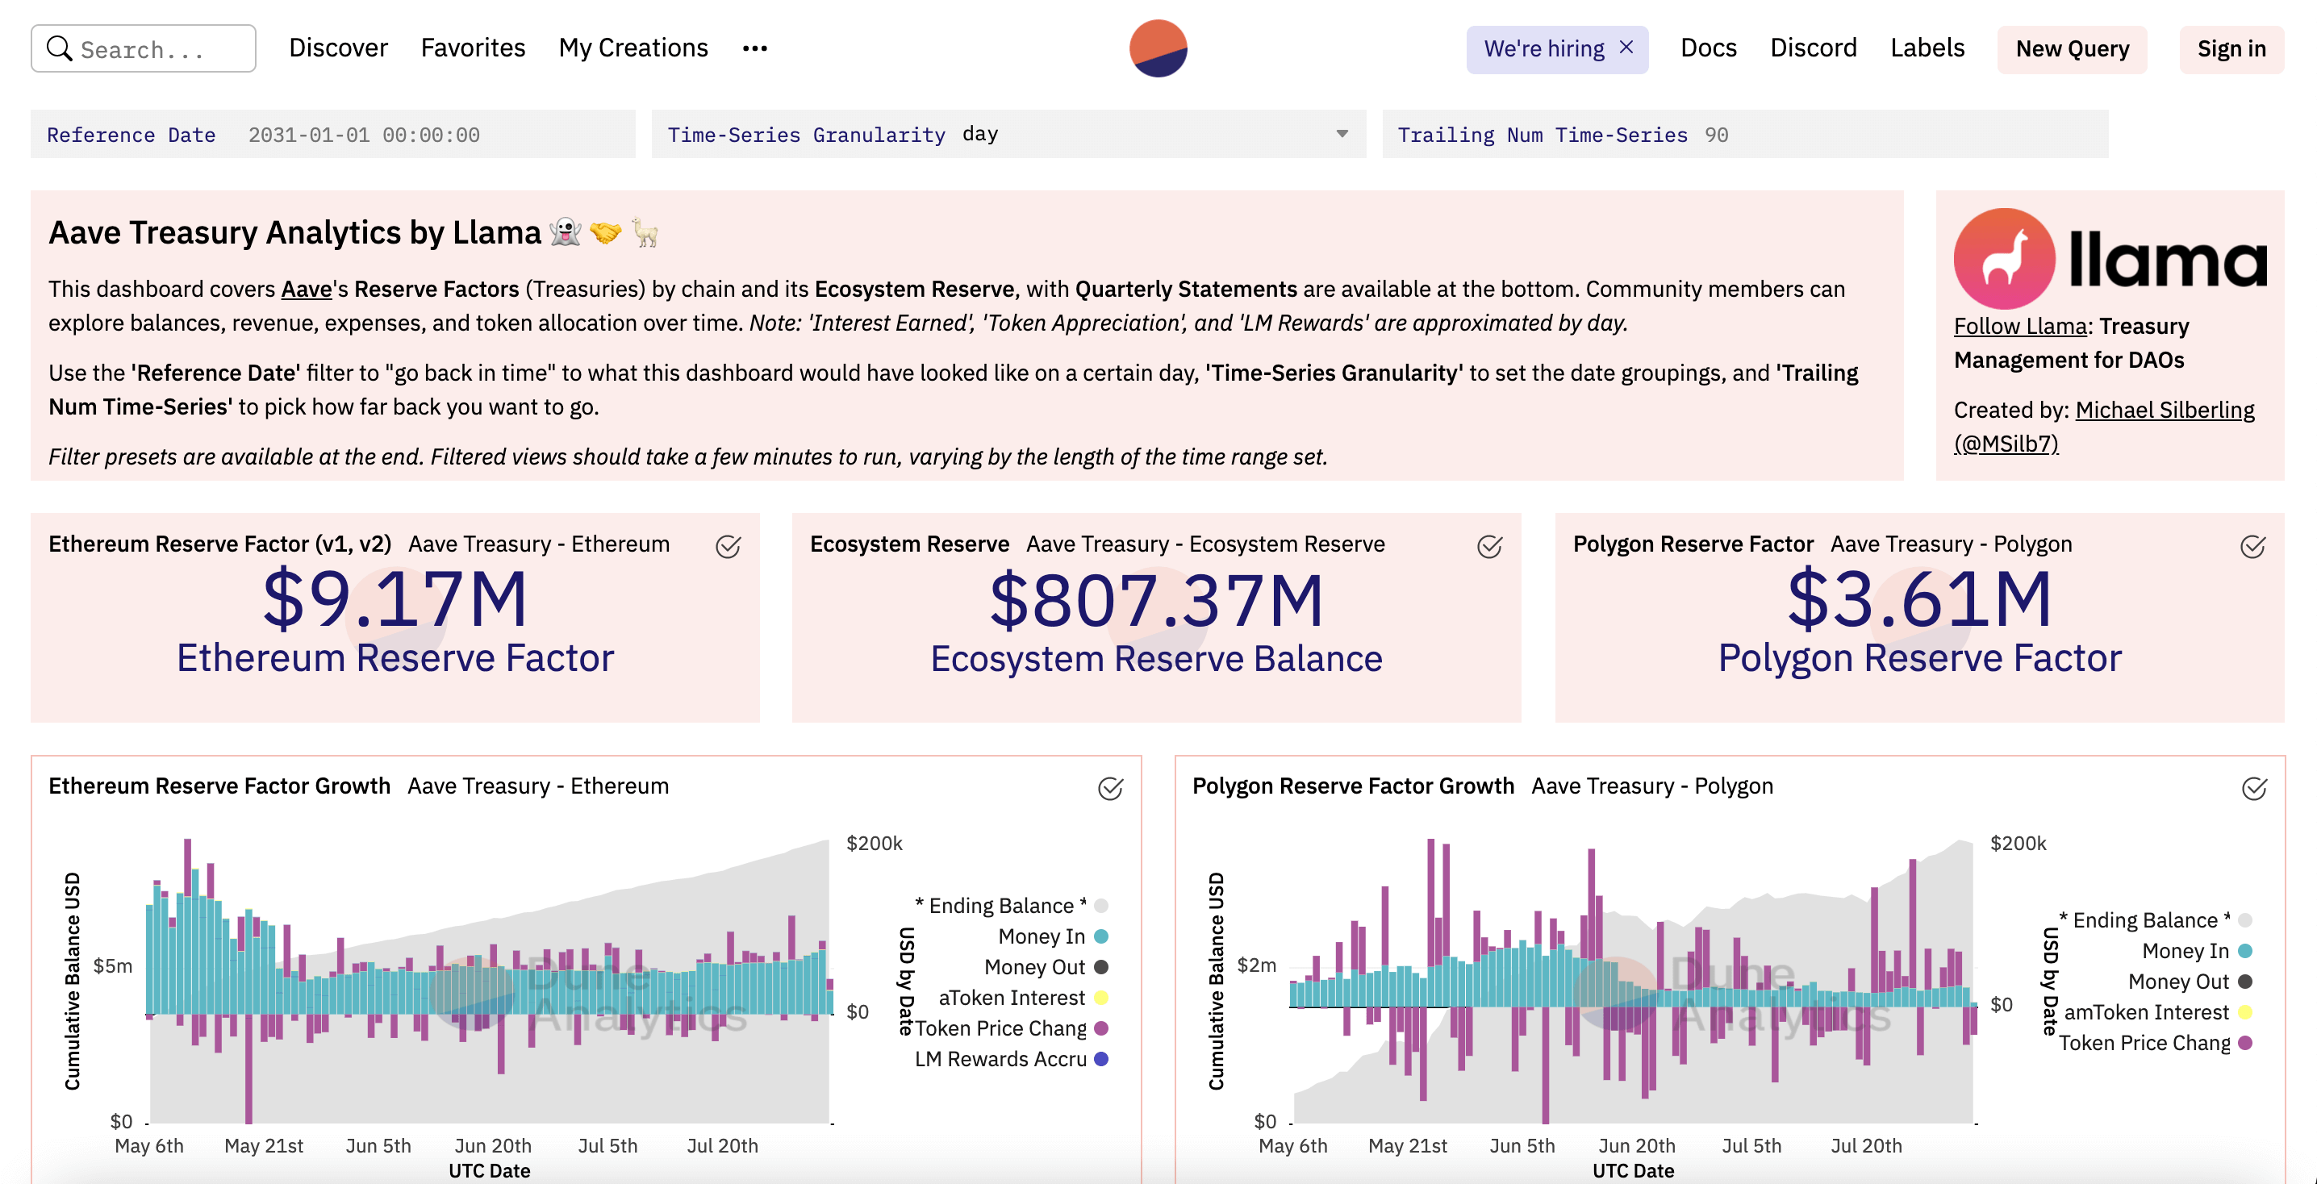Click verified checkmark on Polygon Reserve Factor card
This screenshot has height=1184, width=2317.
(2252, 546)
